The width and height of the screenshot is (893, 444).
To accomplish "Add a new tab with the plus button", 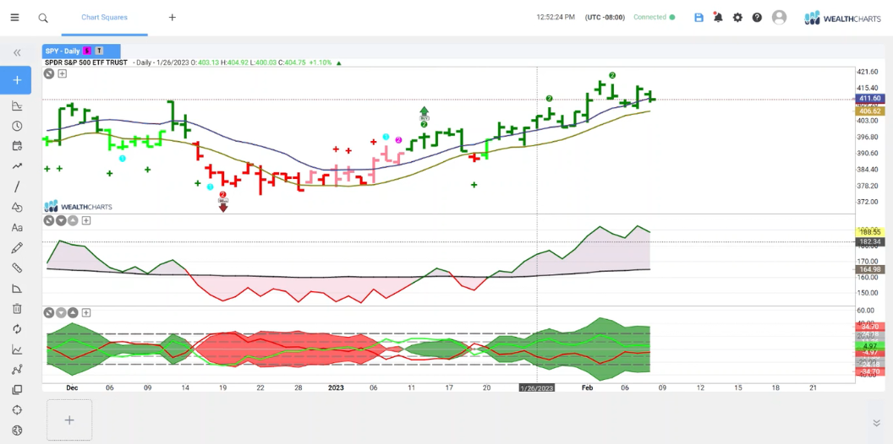I will (x=172, y=18).
